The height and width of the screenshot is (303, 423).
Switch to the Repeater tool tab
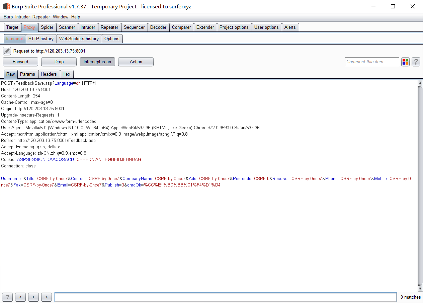click(109, 27)
